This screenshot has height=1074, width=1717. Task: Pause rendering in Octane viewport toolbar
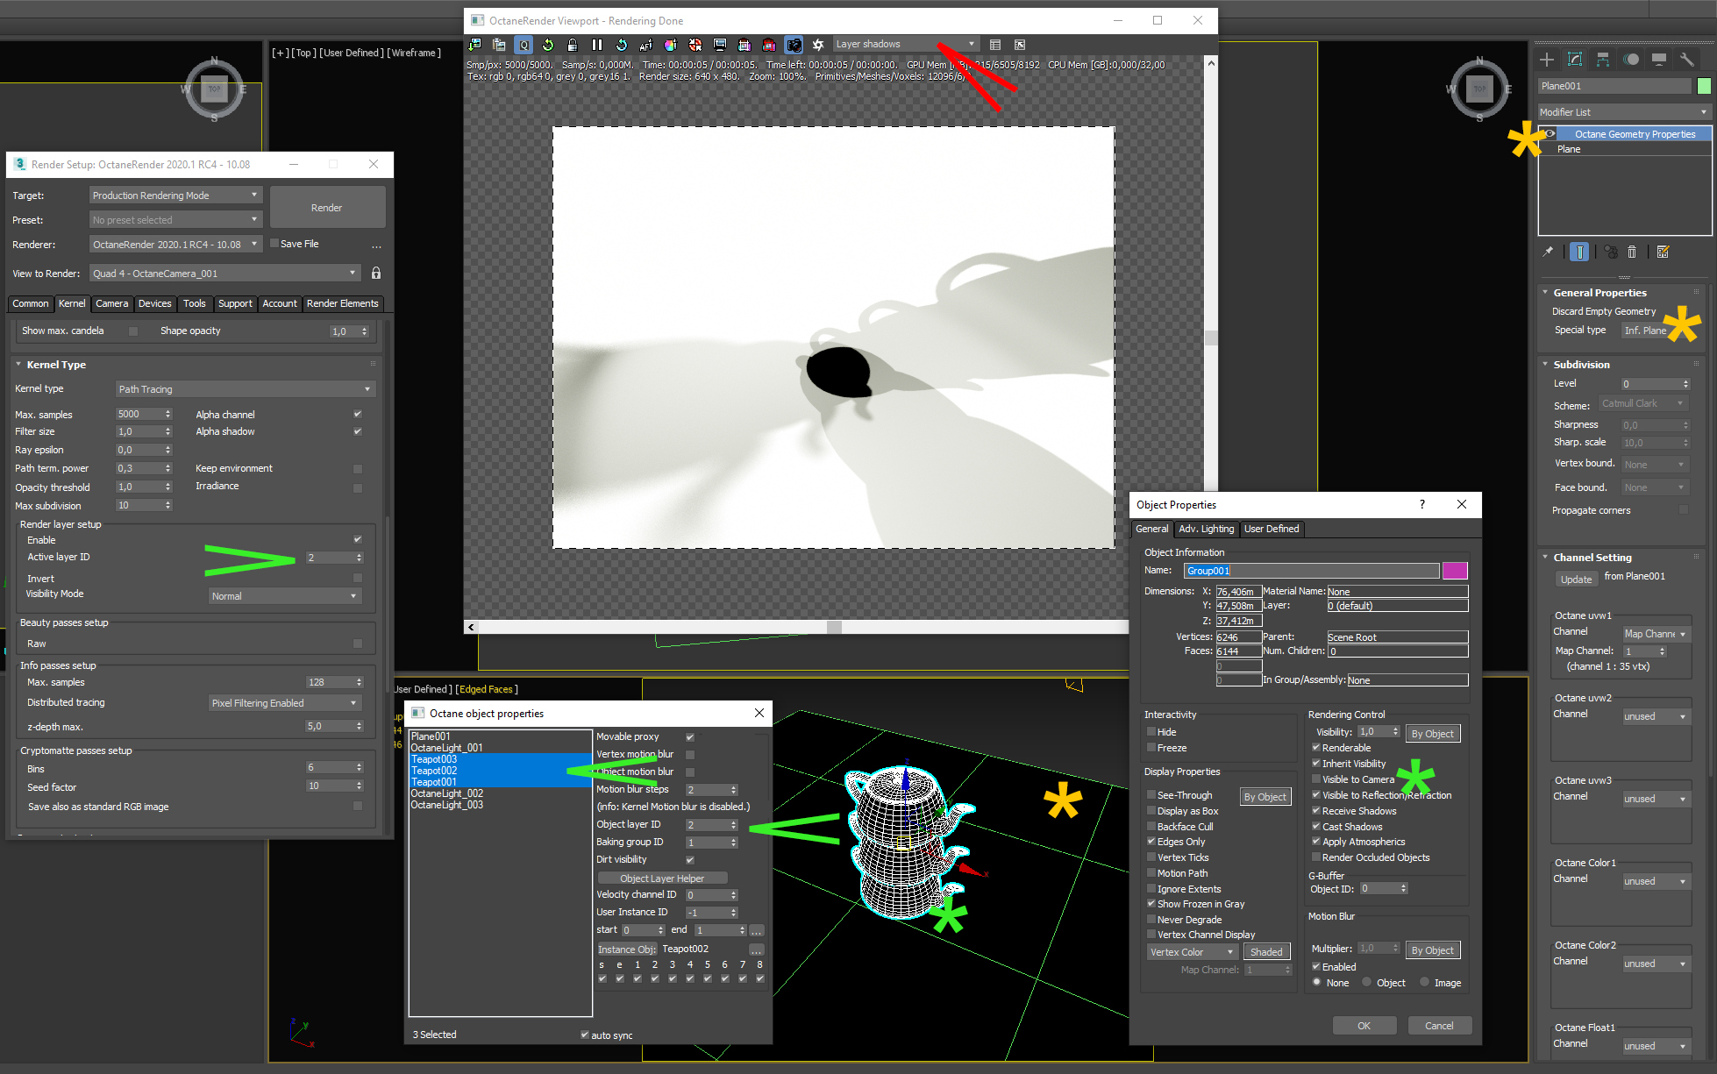coord(597,45)
